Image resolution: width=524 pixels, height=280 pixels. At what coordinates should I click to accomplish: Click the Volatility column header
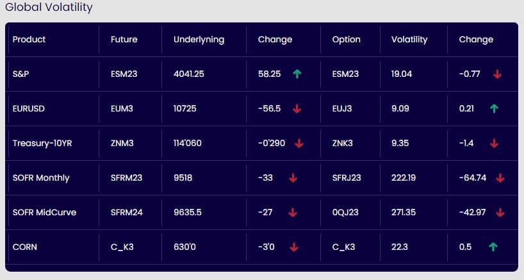pyautogui.click(x=409, y=40)
